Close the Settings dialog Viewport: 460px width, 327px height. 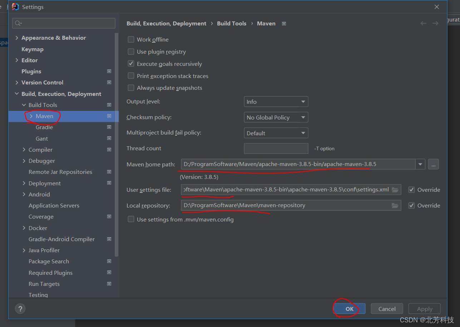pos(437,7)
